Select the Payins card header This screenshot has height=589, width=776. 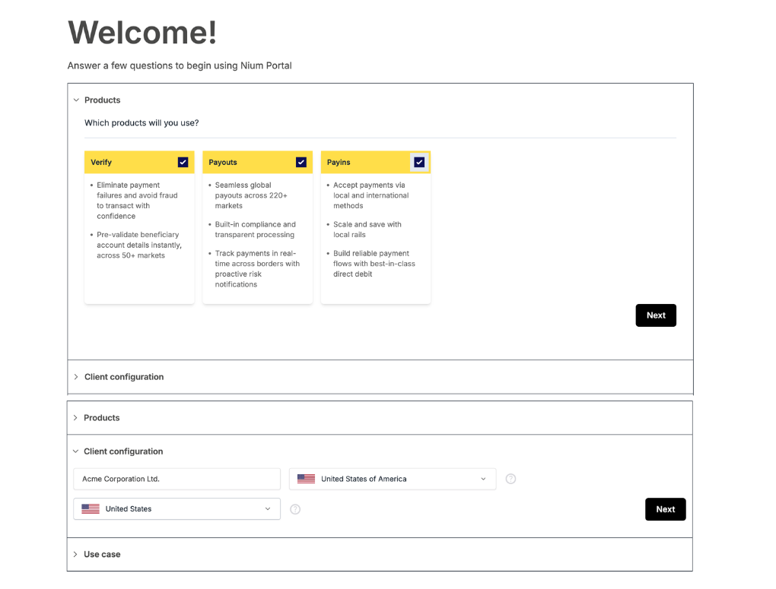tap(376, 162)
